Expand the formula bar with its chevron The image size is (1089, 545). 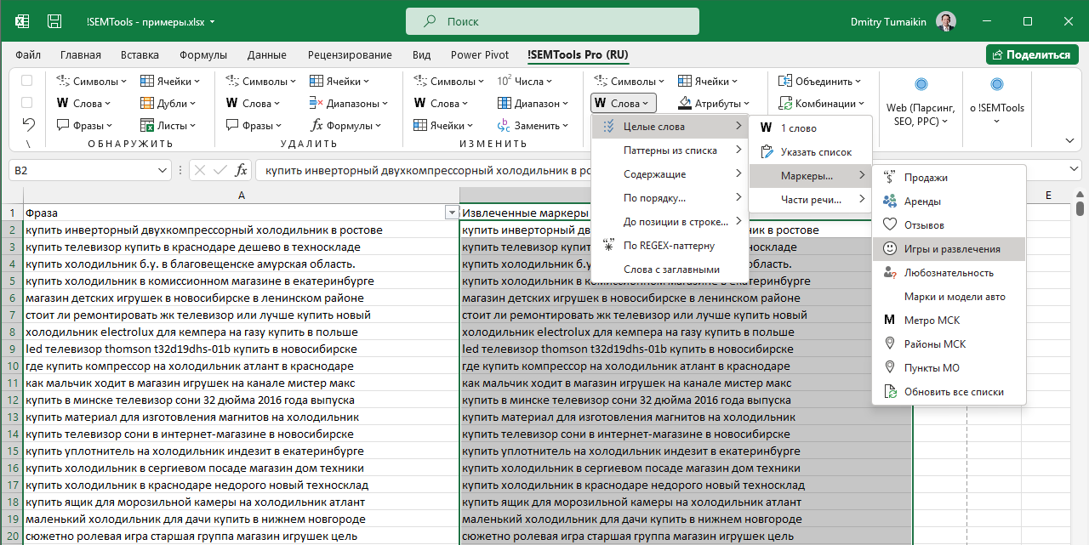coord(1075,170)
